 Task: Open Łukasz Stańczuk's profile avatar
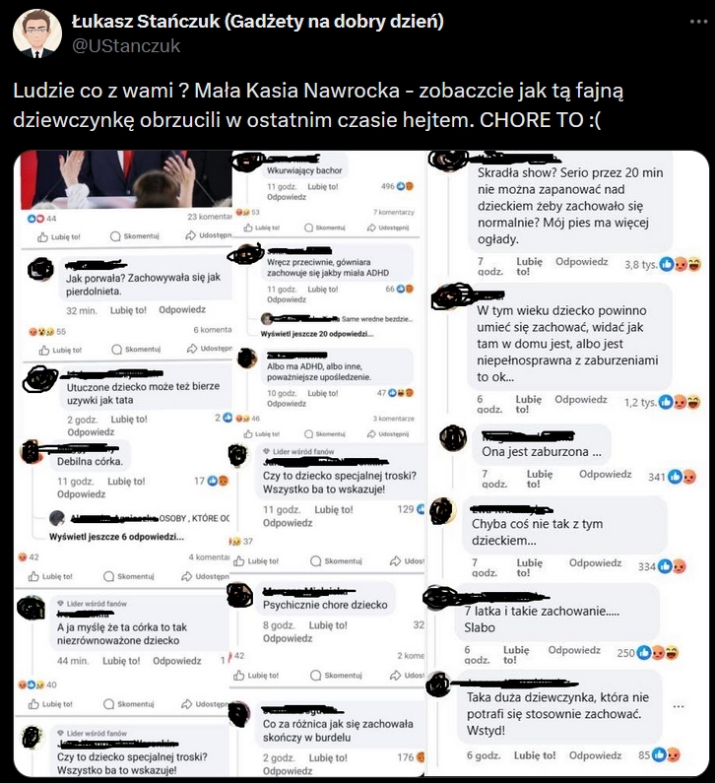point(37,33)
